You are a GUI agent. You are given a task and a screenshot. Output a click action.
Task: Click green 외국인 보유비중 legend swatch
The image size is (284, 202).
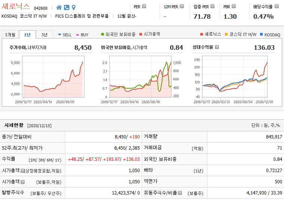(x=102, y=34)
